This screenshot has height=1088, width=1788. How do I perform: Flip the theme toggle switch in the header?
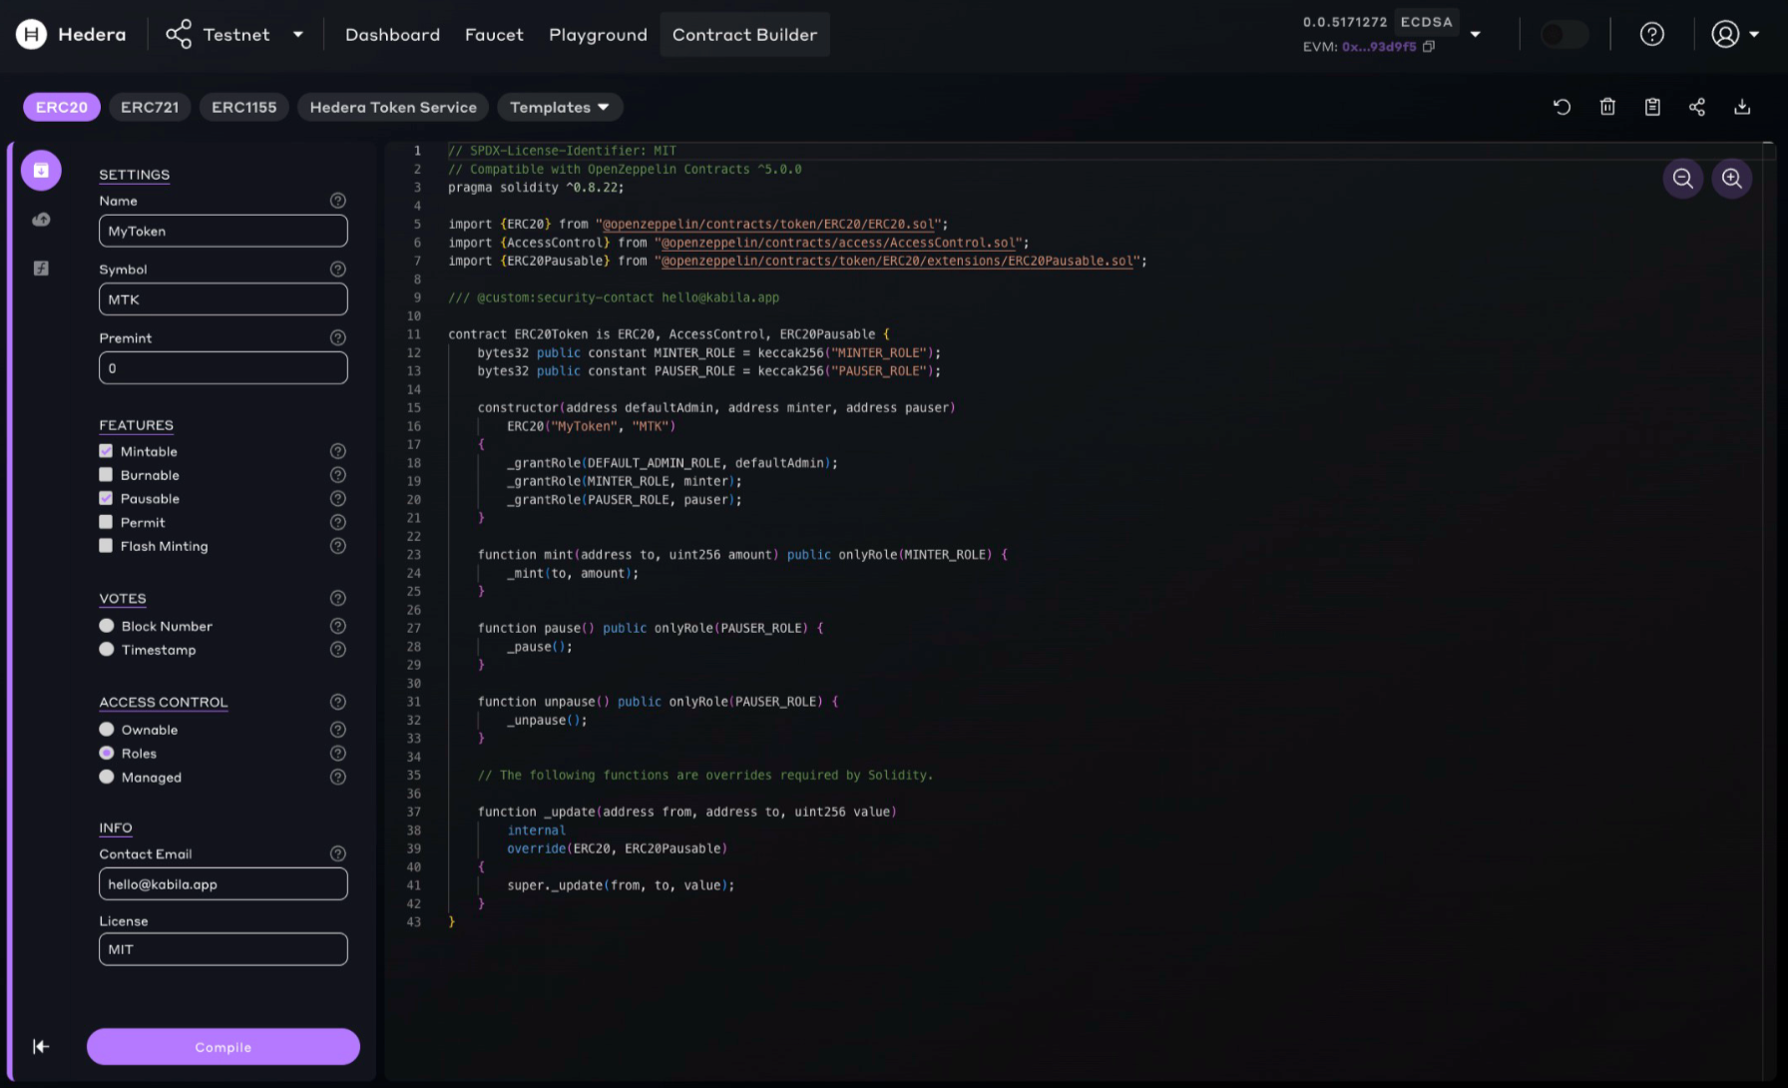1563,34
